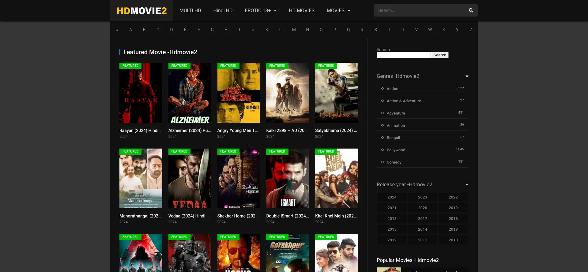This screenshot has width=588, height=272.
Task: Click the Khel Khel Mein title link
Action: click(336, 216)
